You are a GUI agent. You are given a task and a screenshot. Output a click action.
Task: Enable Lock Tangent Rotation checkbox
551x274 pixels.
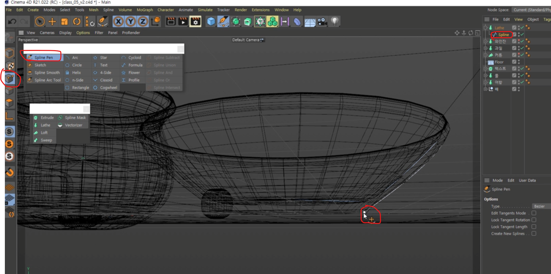click(x=534, y=220)
